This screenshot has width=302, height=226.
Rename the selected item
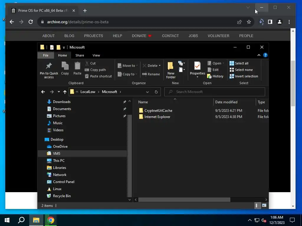[x=151, y=74]
